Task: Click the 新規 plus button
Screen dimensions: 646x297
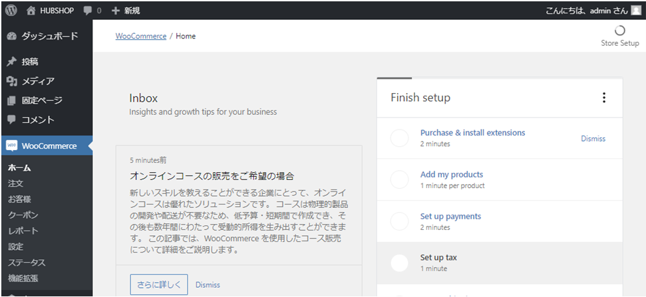Action: pos(115,11)
